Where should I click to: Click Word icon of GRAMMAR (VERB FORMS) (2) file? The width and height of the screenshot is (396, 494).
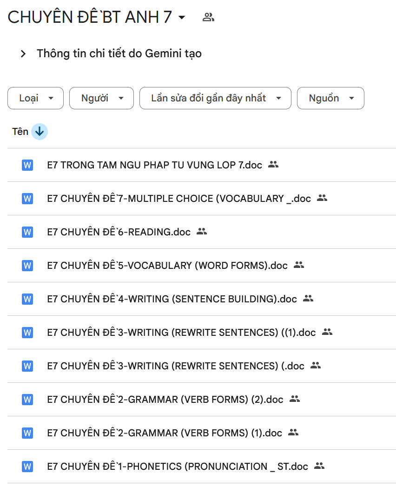(x=27, y=400)
